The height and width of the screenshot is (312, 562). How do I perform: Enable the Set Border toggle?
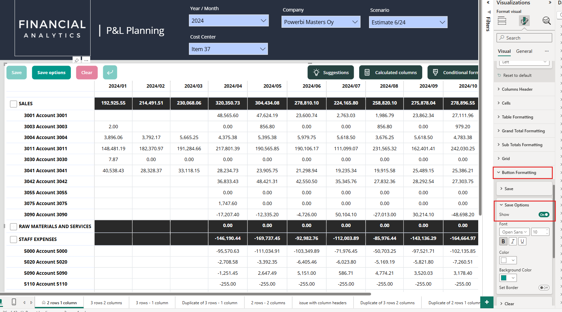(x=544, y=288)
